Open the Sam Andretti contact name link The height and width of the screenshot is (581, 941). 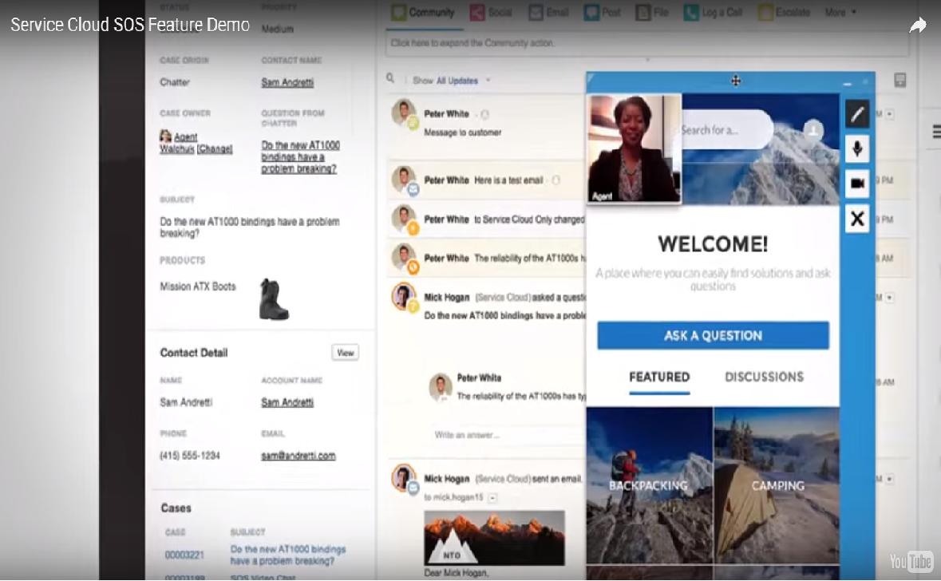point(287,82)
